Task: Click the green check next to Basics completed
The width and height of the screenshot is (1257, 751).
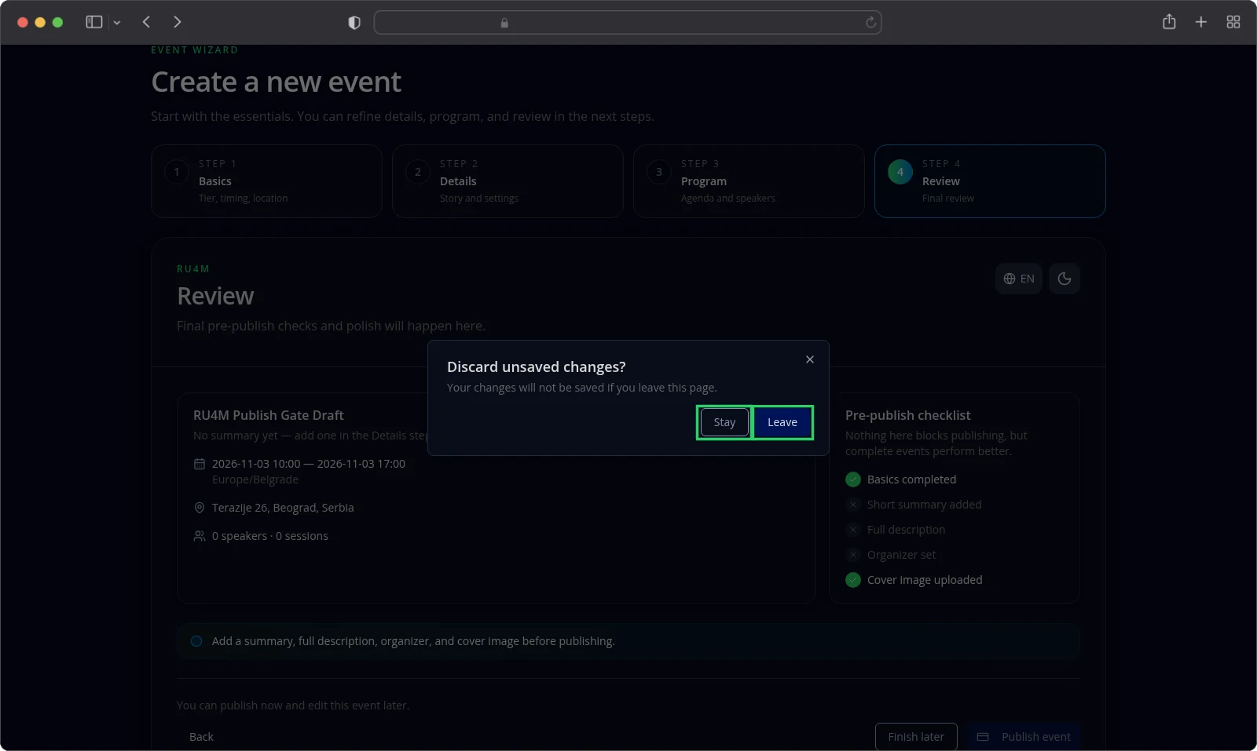Action: [853, 479]
